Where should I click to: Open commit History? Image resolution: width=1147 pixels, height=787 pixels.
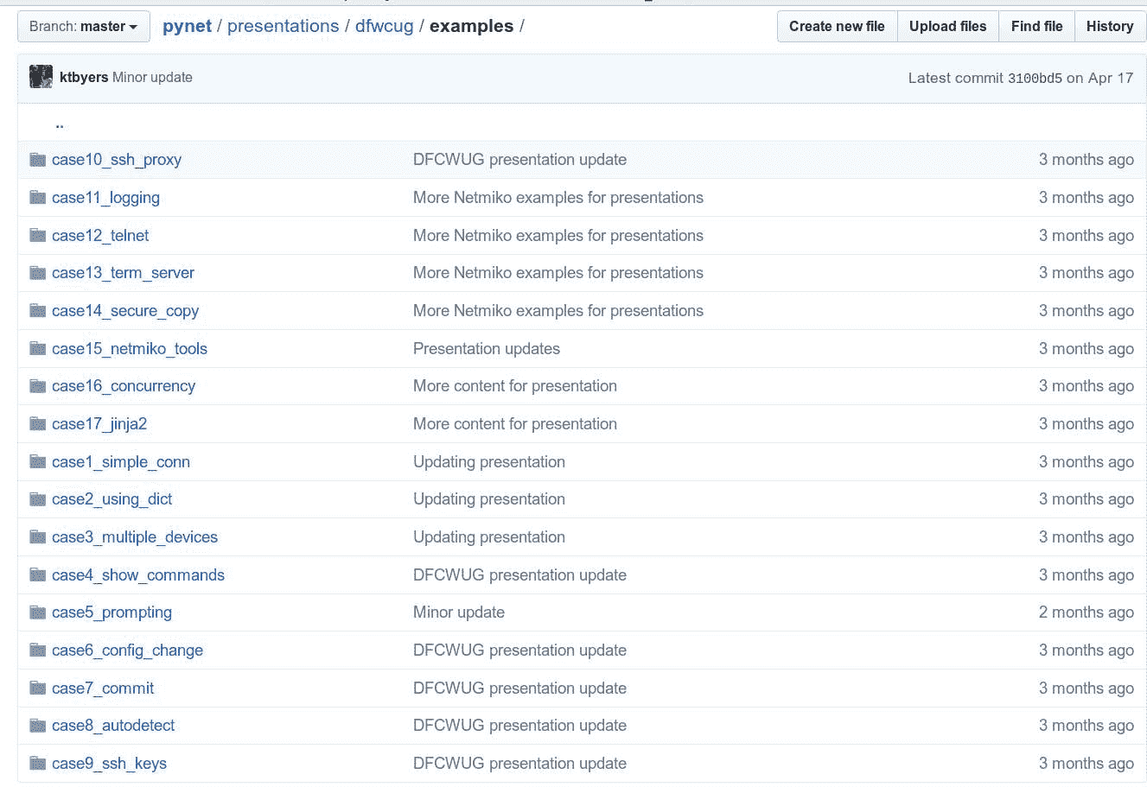[x=1110, y=27]
